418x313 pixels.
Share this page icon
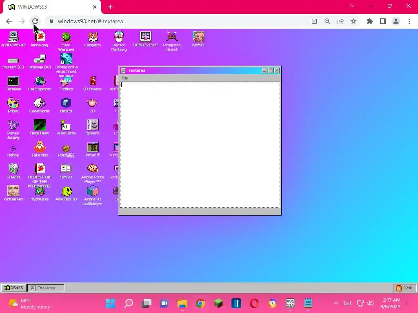(340, 21)
